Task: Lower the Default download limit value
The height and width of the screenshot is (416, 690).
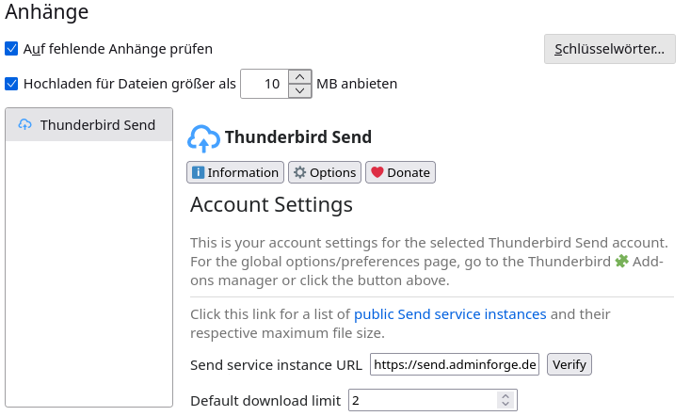Action: pos(505,404)
